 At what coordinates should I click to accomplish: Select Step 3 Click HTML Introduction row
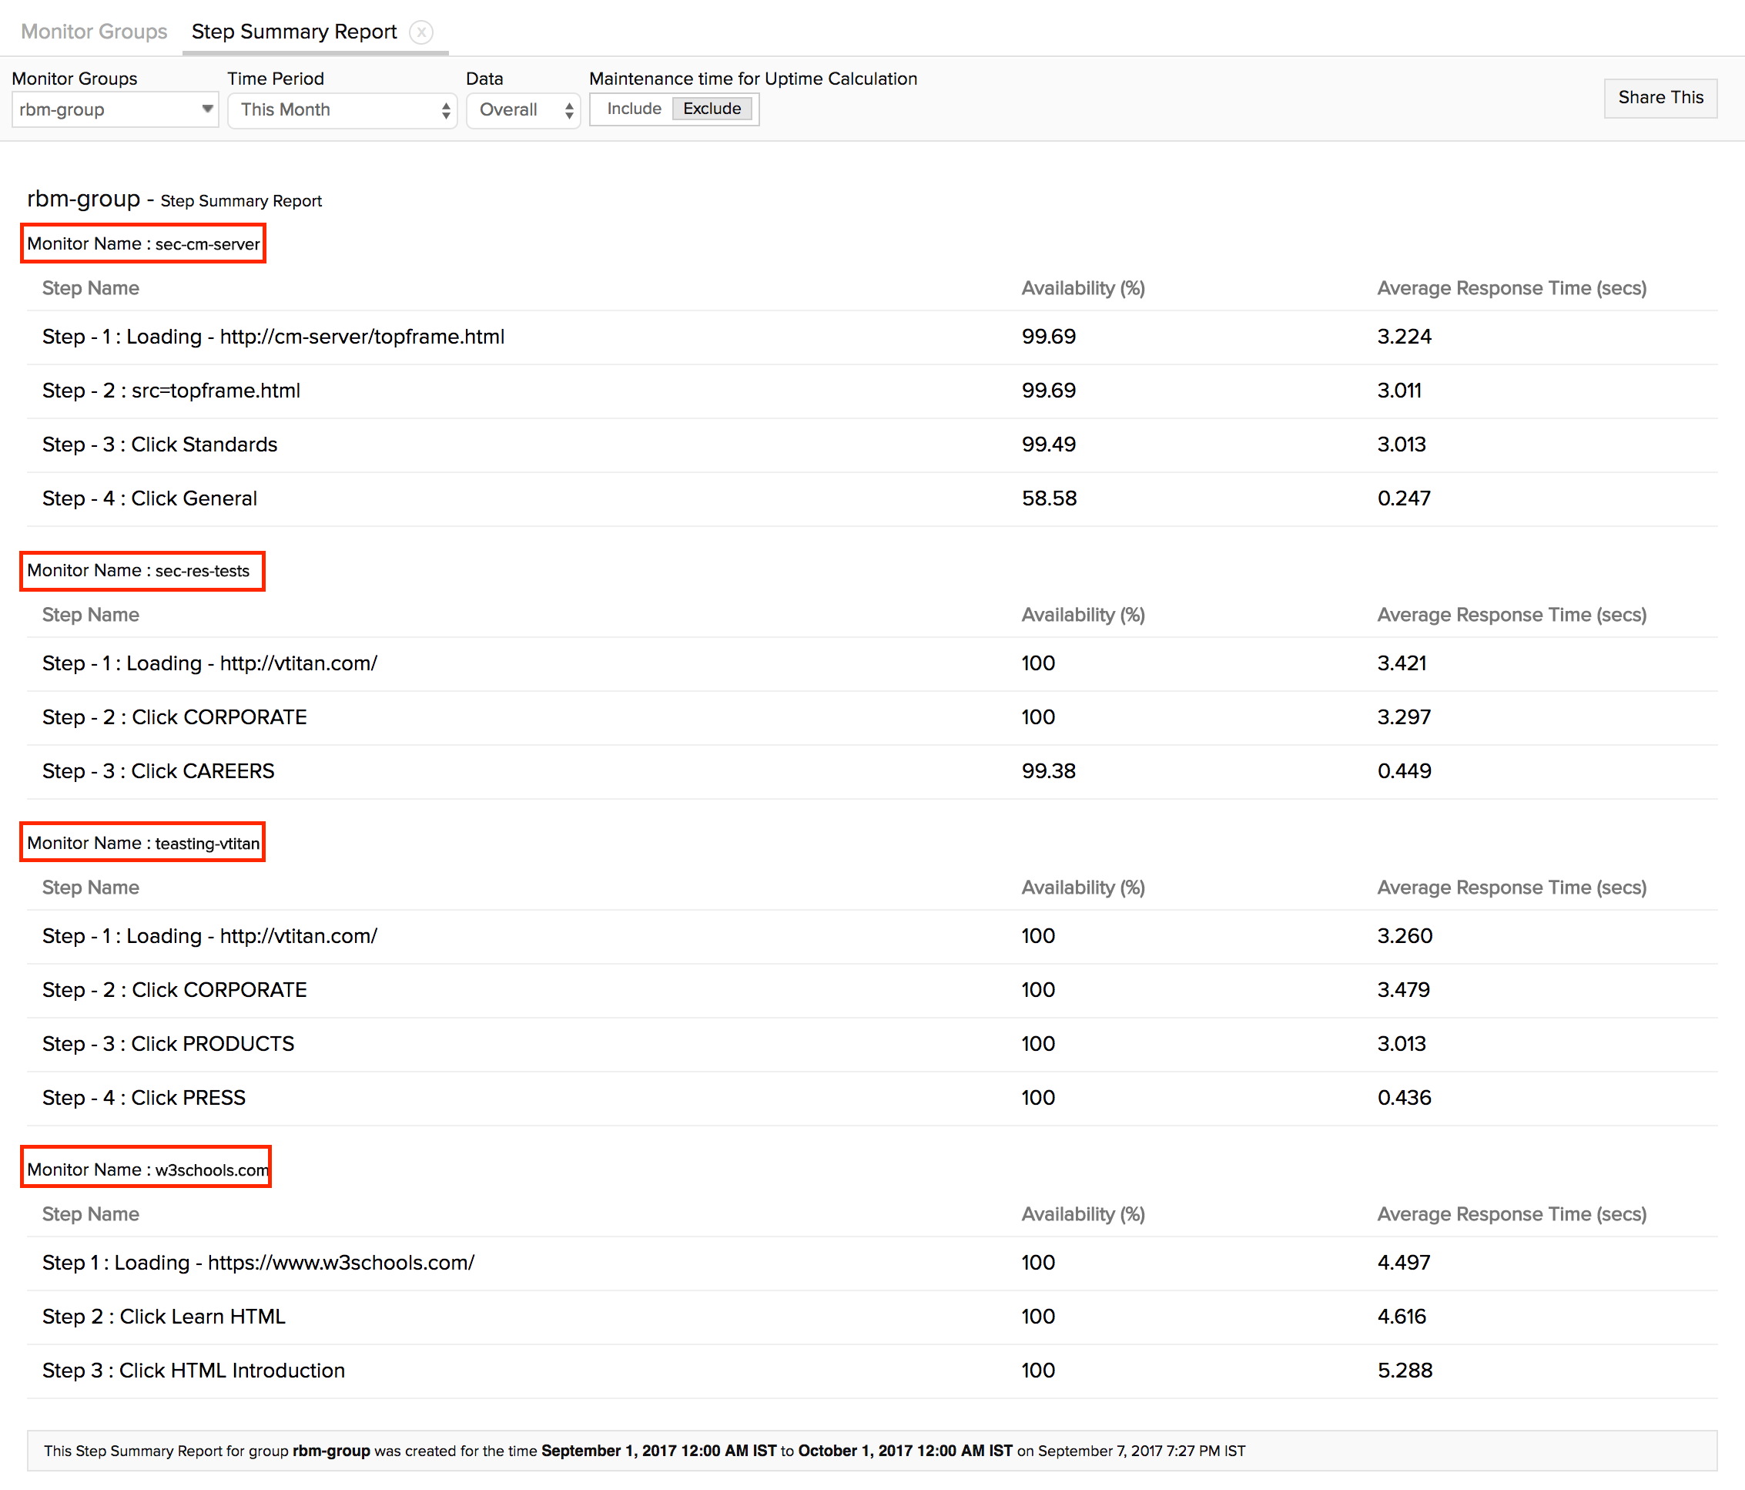coord(194,1371)
